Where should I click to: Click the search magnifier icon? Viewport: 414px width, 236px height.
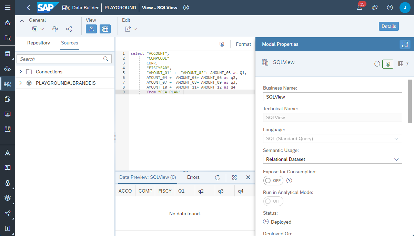106,59
